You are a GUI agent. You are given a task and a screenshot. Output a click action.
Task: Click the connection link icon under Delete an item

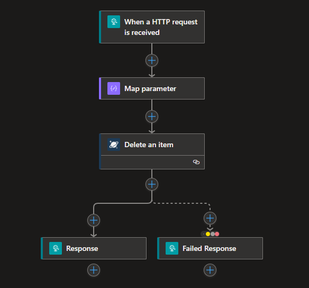(x=196, y=162)
